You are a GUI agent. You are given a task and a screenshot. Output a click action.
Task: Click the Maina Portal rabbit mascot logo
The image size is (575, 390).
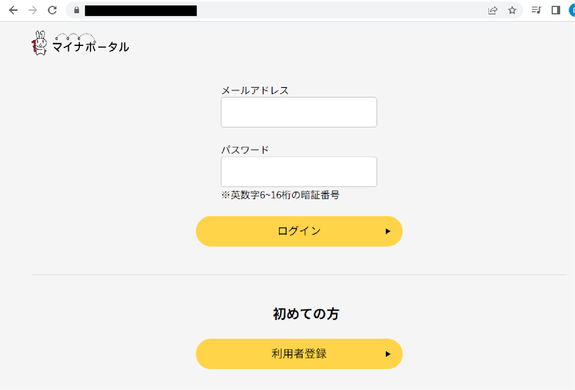pos(38,43)
